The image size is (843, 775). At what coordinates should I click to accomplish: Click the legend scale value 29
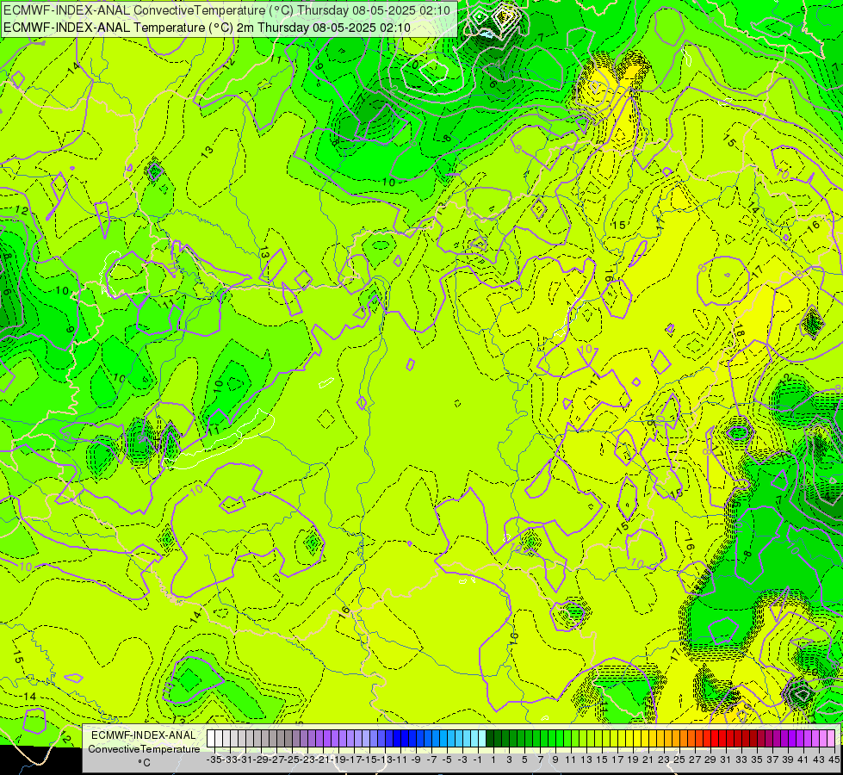[710, 760]
